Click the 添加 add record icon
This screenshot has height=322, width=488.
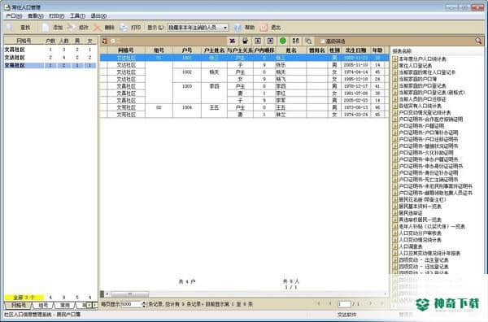pos(46,28)
